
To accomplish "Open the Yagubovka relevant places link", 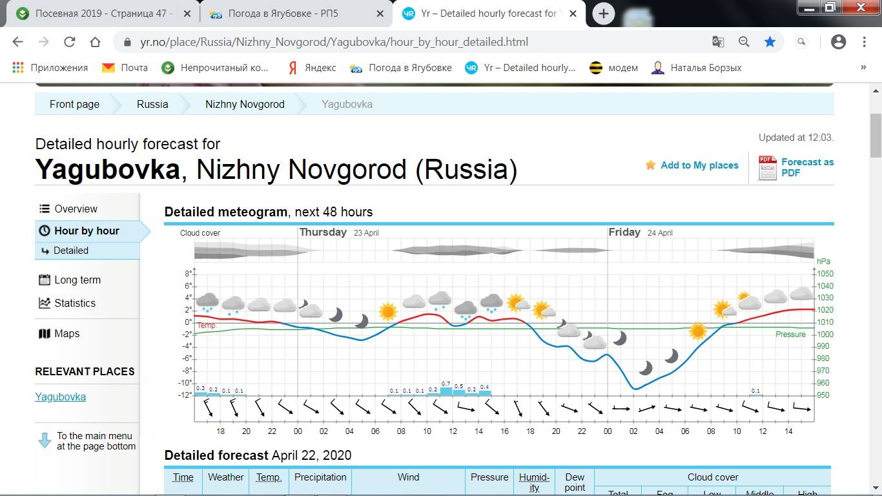I will (x=60, y=397).
